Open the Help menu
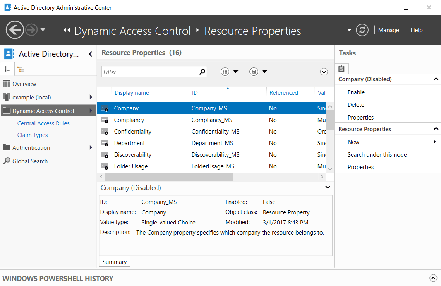The width and height of the screenshot is (441, 286). click(416, 30)
